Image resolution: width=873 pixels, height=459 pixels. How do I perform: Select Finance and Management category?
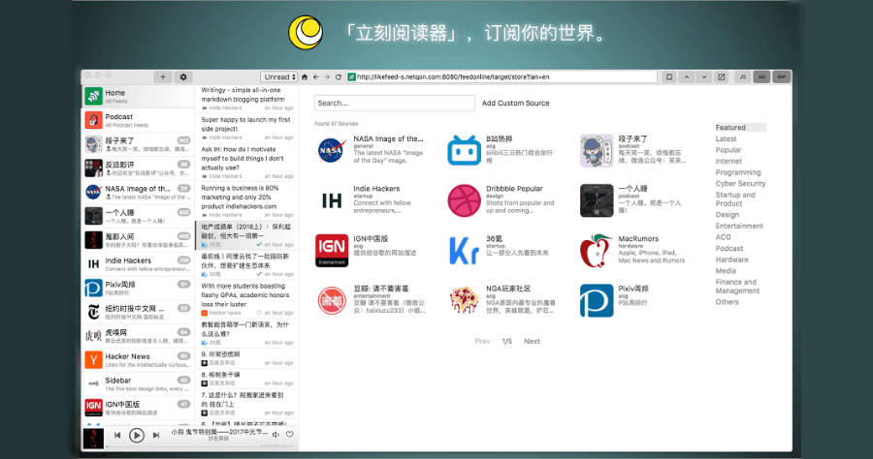738,287
